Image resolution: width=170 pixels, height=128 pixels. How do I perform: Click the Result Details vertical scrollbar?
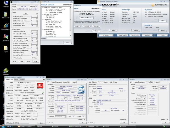tap(70, 22)
